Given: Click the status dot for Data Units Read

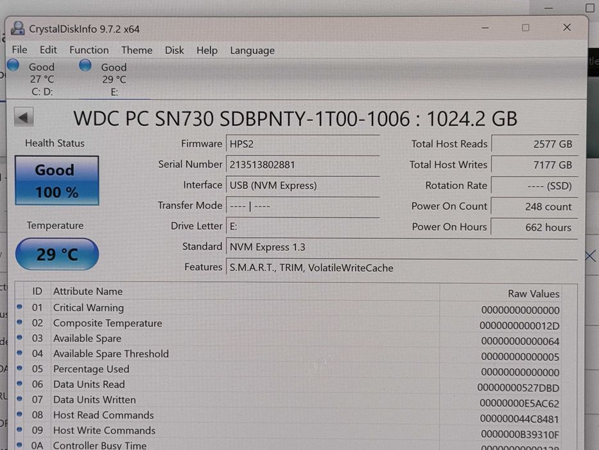Looking at the screenshot, I should tap(19, 383).
